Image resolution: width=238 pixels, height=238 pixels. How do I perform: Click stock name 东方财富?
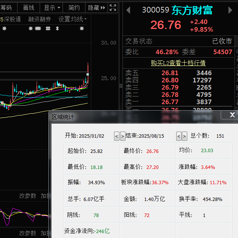click(192, 10)
